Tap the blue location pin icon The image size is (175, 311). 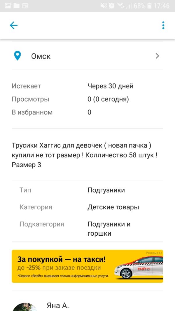pos(17,56)
